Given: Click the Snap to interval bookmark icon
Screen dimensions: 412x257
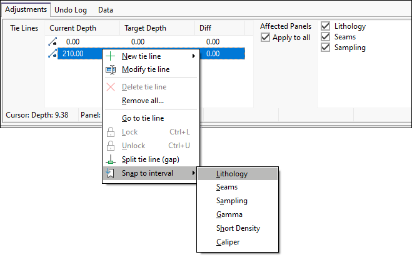Looking at the screenshot, I should [111, 173].
